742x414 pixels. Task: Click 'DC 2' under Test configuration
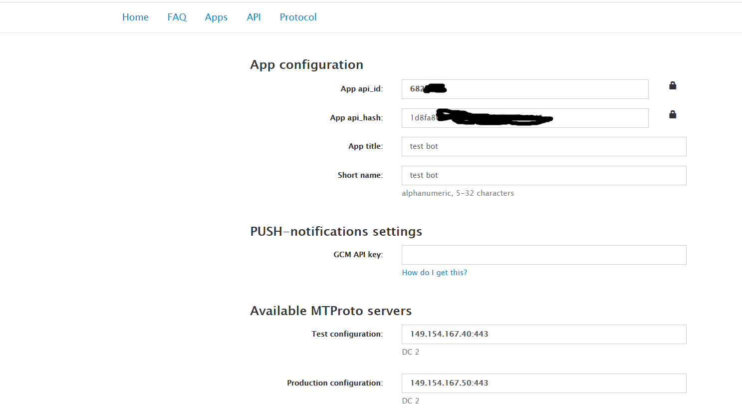coord(411,352)
